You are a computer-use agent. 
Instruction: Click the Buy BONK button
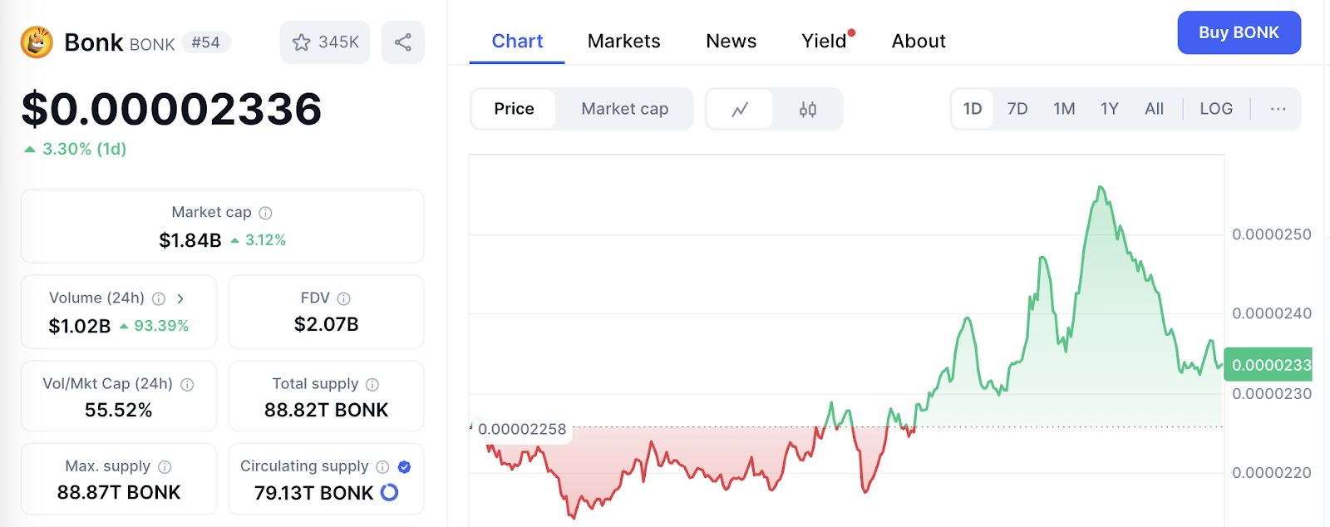tap(1239, 32)
